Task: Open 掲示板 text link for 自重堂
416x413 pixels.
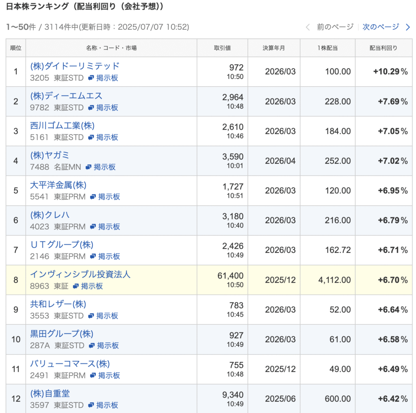Action: tap(107, 405)
